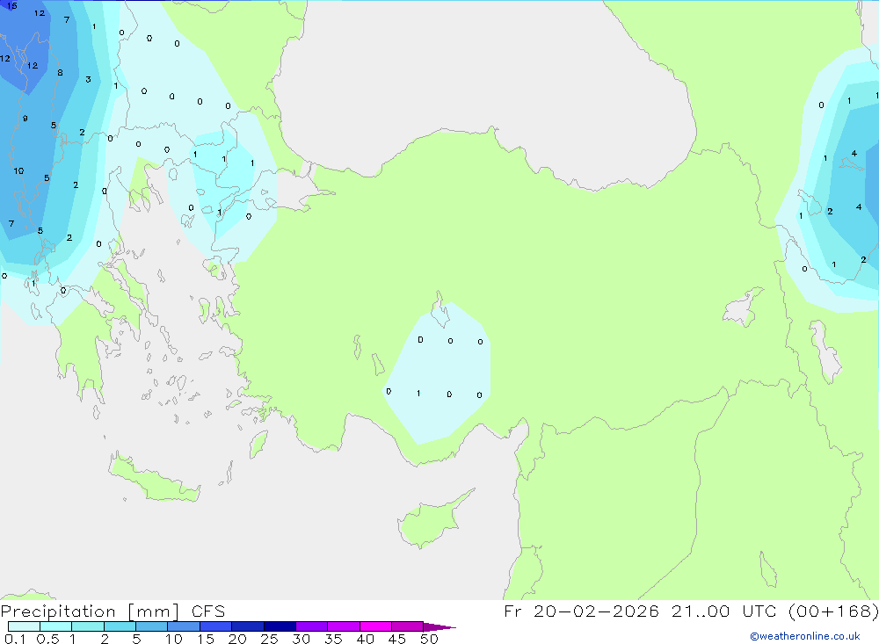Select the 20–25 mm dark blue legend swatch

248,626
